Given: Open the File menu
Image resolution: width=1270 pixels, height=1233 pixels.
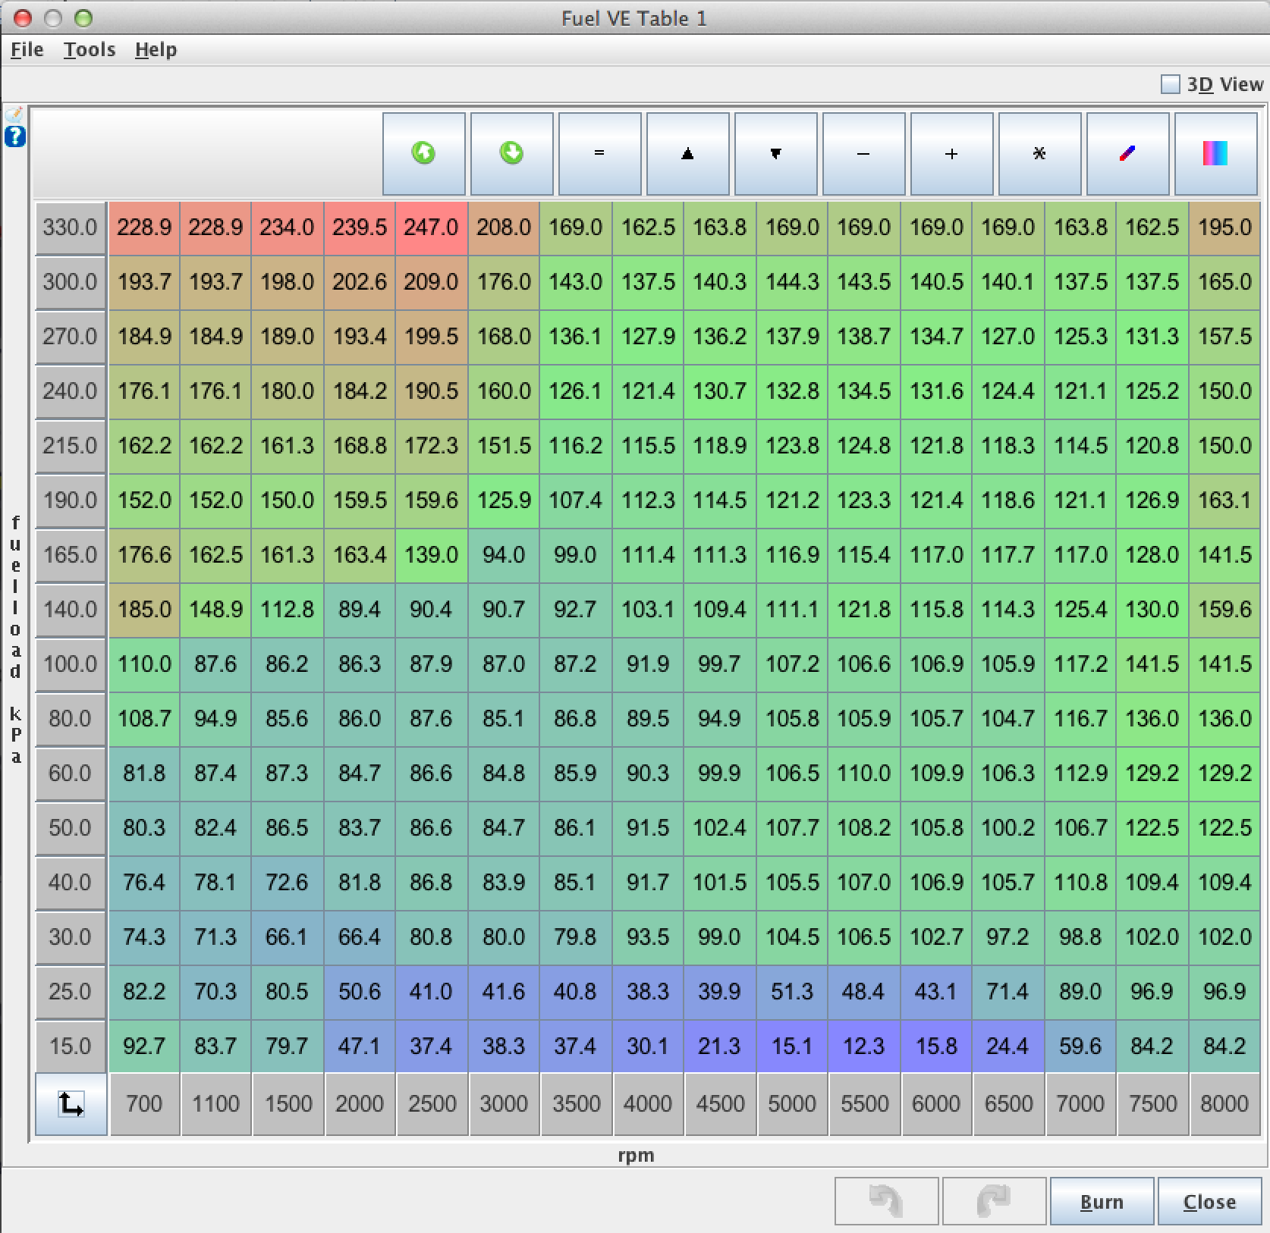Looking at the screenshot, I should pyautogui.click(x=27, y=50).
